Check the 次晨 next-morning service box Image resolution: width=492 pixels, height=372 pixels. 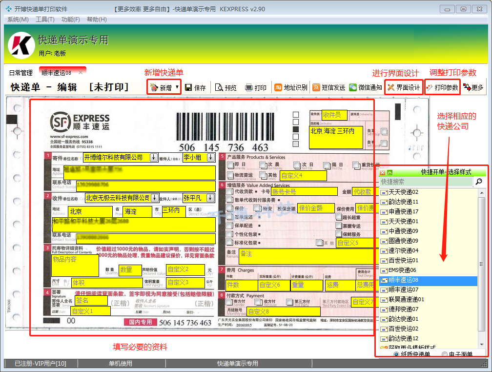tap(262, 165)
